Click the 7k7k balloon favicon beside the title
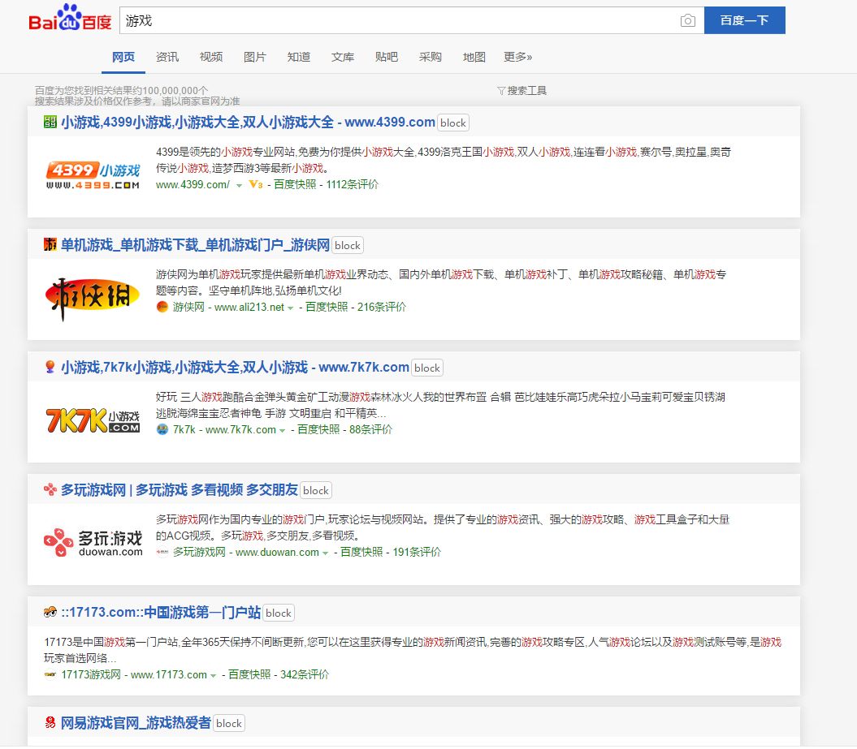 pos(50,367)
